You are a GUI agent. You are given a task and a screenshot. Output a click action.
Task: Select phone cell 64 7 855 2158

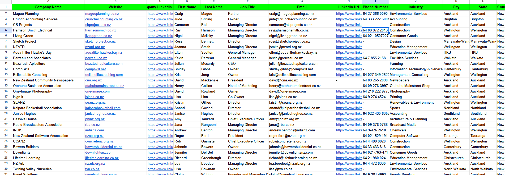click(375, 58)
